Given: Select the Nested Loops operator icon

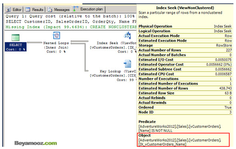Looking at the screenshot, I should pyautogui.click(x=56, y=36).
